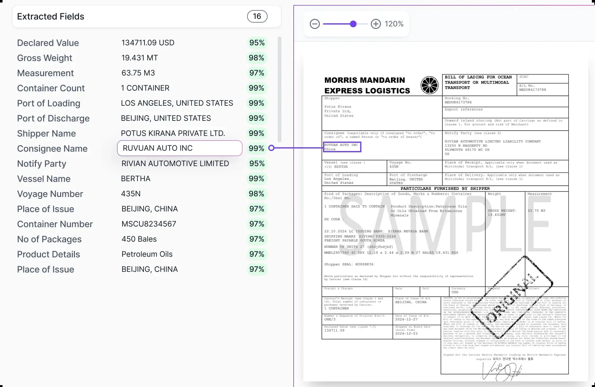Select the highlighted RUVUAN AUTO INC box in document
Image resolution: width=595 pixels, height=387 pixels.
click(342, 147)
